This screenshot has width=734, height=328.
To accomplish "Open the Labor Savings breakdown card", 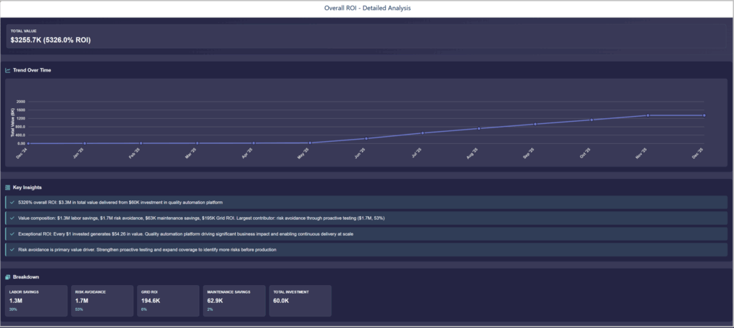I will (35, 301).
